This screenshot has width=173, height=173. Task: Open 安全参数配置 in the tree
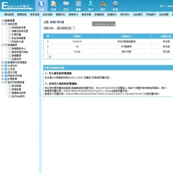[x=19, y=38]
